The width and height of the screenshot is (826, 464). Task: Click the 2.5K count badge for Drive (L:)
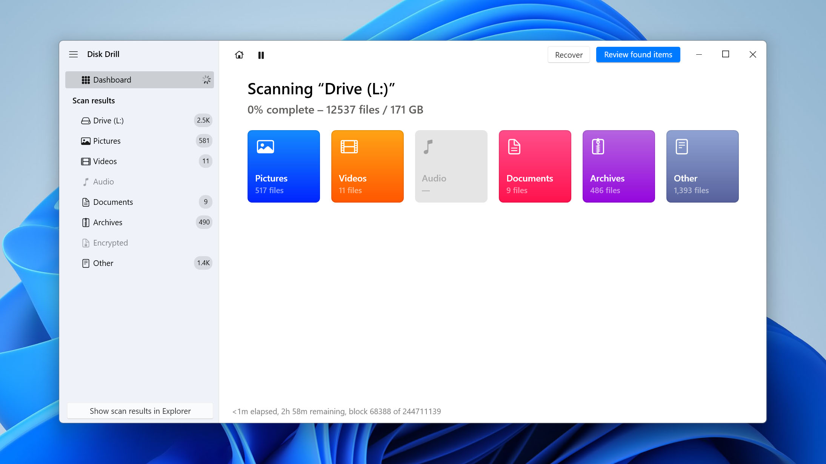(203, 120)
